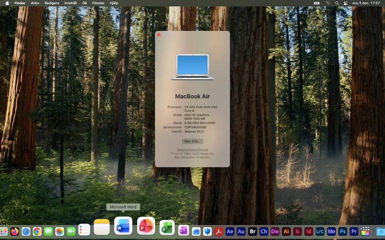
Task: Launch Adobe Photoshop from the dock
Action: coord(342,231)
